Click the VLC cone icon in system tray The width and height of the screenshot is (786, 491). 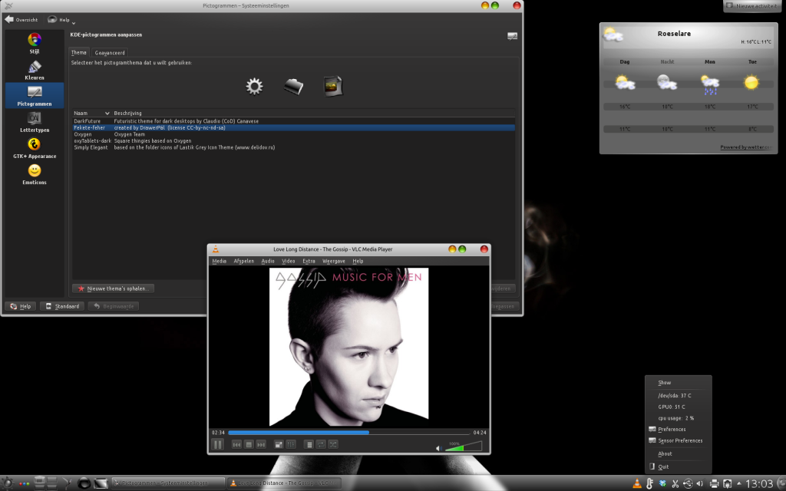[636, 483]
